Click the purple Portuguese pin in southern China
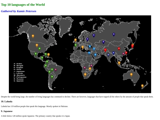The height and width of the screenshot is (120, 160). (x=124, y=54)
